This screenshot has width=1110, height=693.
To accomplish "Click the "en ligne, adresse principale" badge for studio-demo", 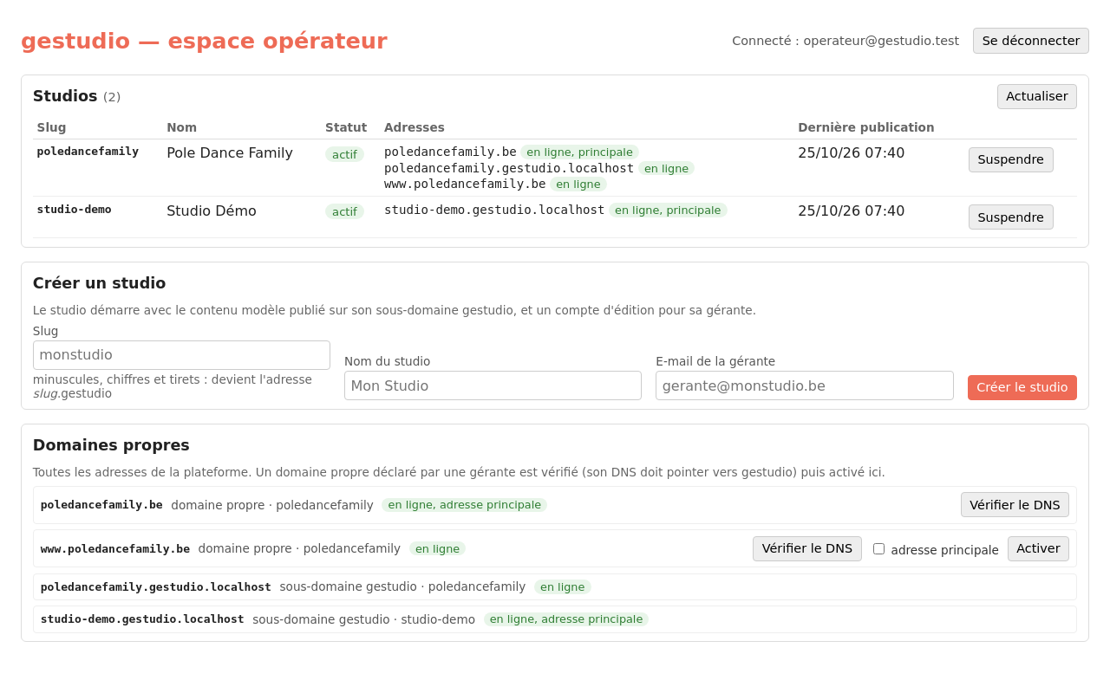I will tap(566, 619).
